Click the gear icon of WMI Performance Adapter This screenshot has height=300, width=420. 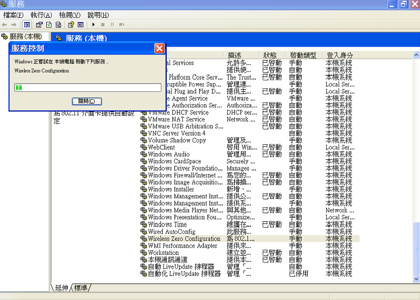point(144,246)
